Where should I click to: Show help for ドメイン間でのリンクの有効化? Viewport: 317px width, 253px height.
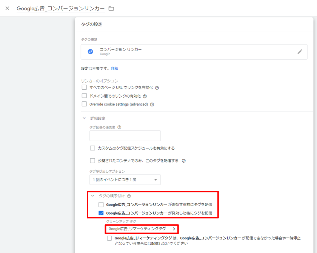point(145,96)
